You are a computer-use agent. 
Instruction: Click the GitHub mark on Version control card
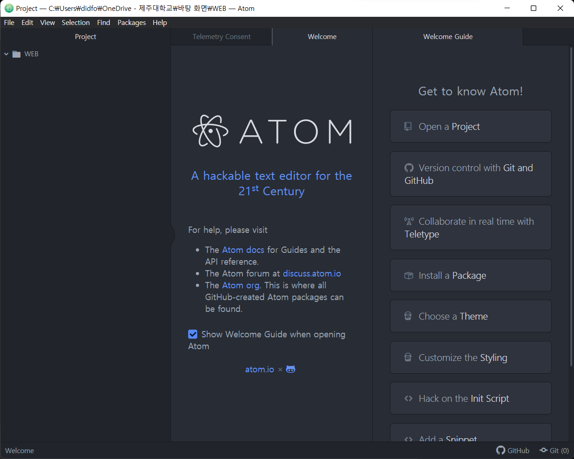[409, 168]
